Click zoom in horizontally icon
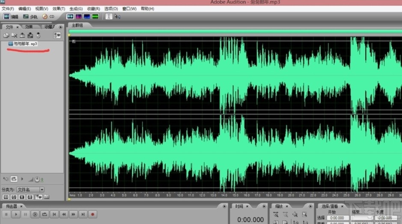Image resolution: width=402 pixels, height=224 pixels. tap(276, 215)
